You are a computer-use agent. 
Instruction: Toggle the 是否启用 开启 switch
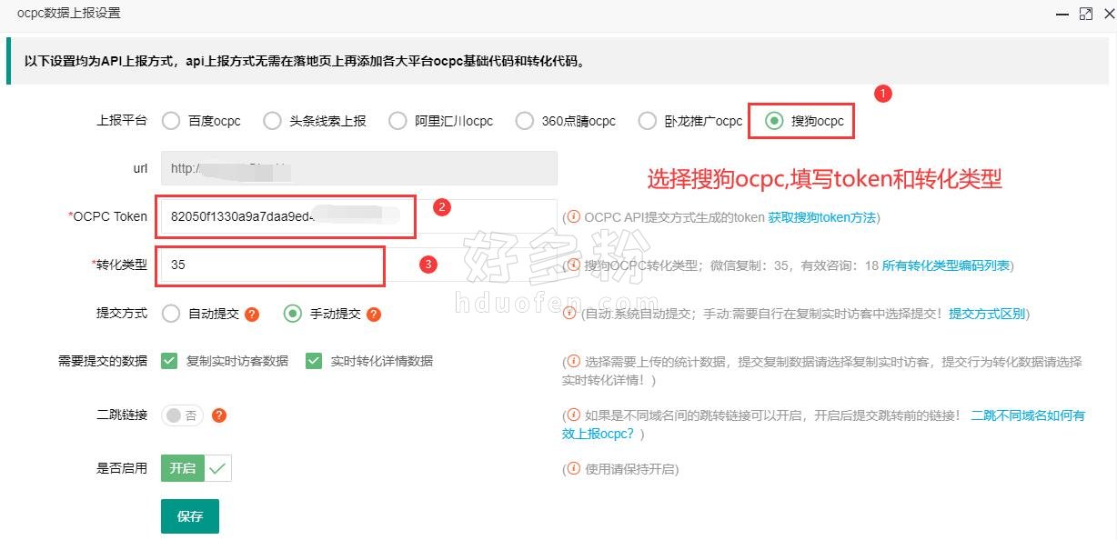click(196, 469)
